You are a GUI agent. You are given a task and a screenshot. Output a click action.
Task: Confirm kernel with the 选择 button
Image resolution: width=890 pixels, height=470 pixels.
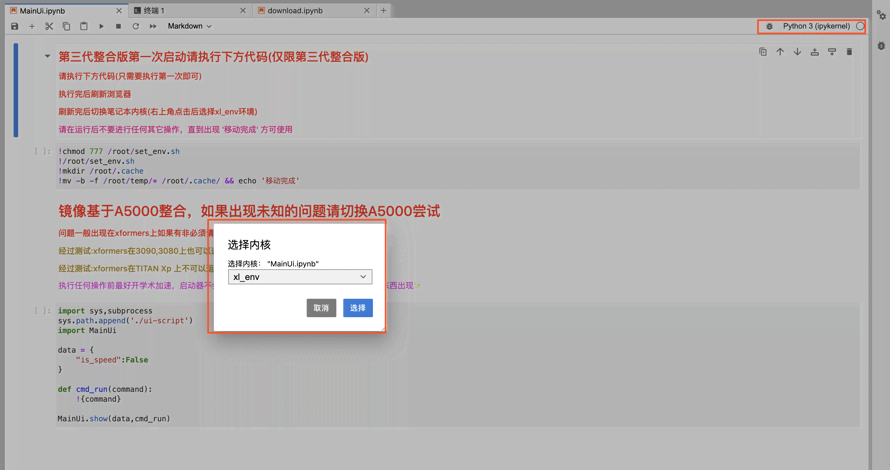click(358, 308)
